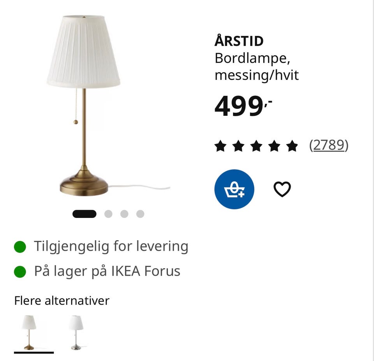
Task: Jump to the third product image dot
Action: point(124,214)
